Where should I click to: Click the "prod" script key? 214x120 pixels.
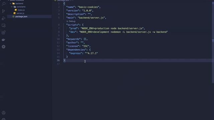point(73,28)
